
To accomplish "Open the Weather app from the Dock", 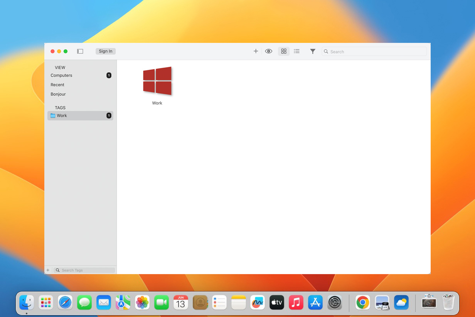I will 401,302.
